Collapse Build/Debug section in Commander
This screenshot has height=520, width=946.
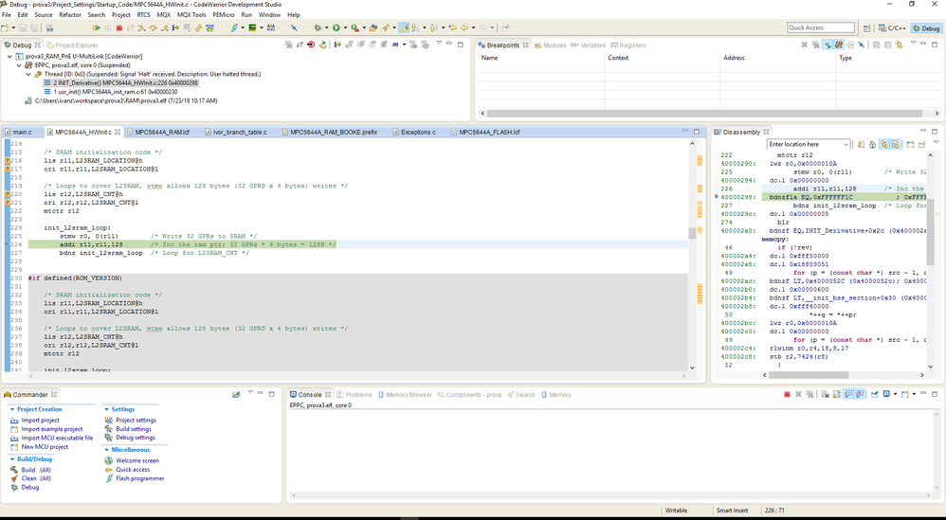12,459
